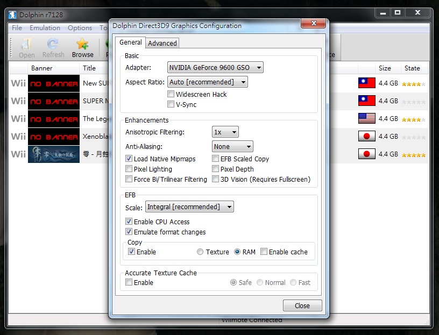Click the Banner column header
Image resolution: width=439 pixels, height=335 pixels.
(x=53, y=68)
